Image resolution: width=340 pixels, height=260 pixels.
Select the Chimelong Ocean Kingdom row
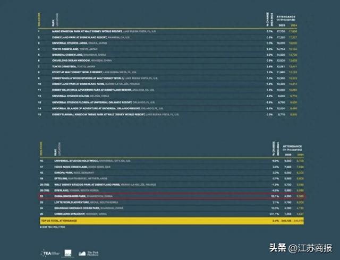[167, 60]
